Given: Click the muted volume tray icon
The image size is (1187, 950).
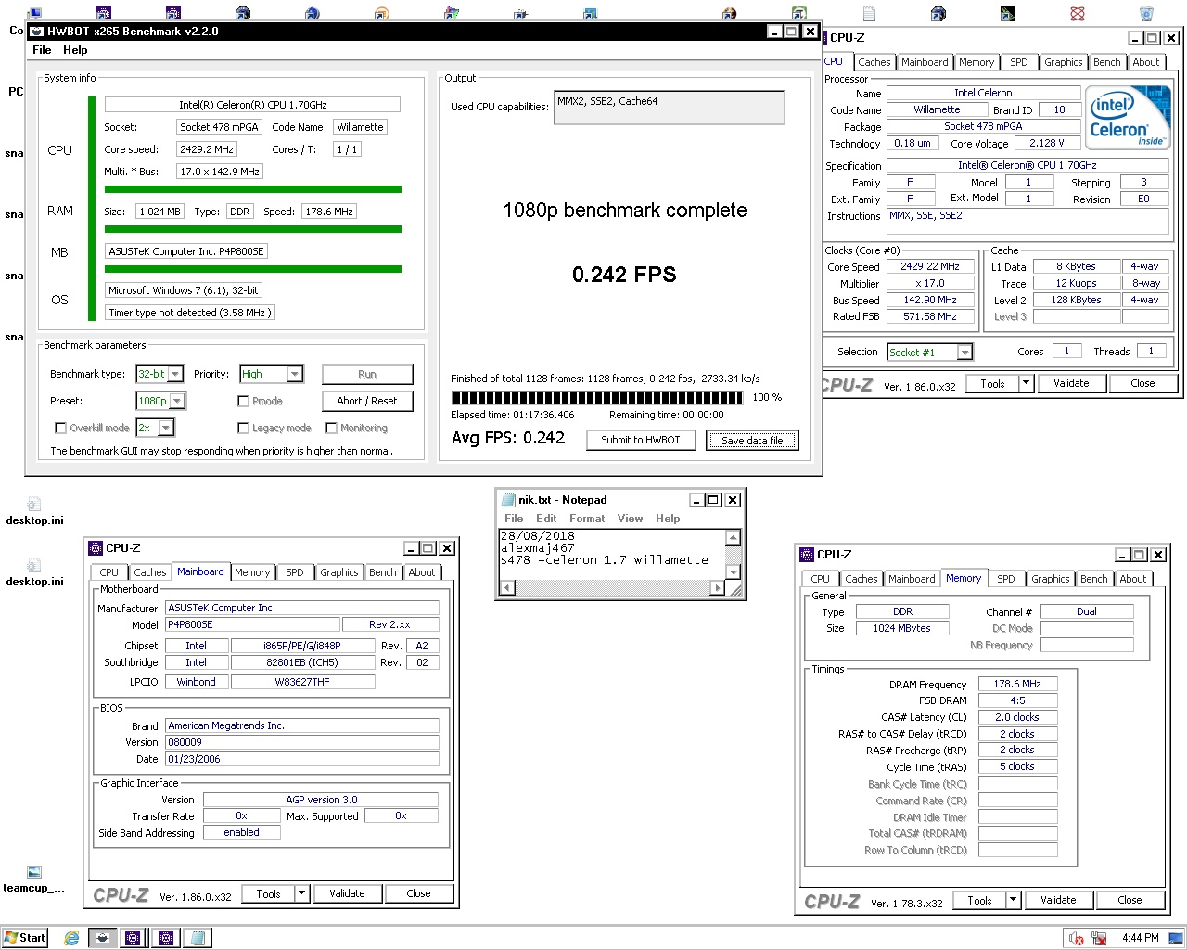Looking at the screenshot, I should pyautogui.click(x=1076, y=938).
